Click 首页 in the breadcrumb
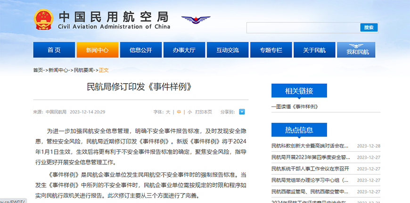Screen dimensions: 410x203 coord(38,70)
